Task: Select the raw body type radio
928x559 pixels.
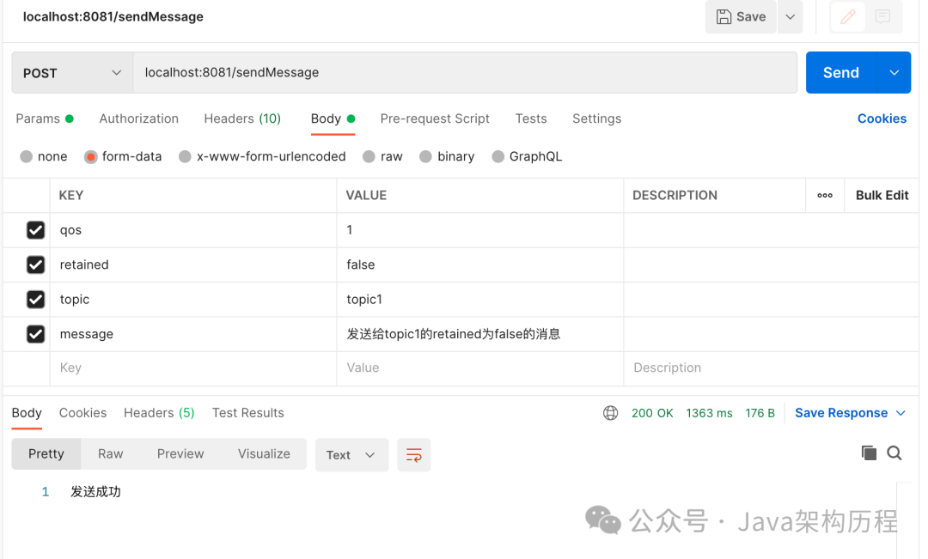Action: [369, 157]
